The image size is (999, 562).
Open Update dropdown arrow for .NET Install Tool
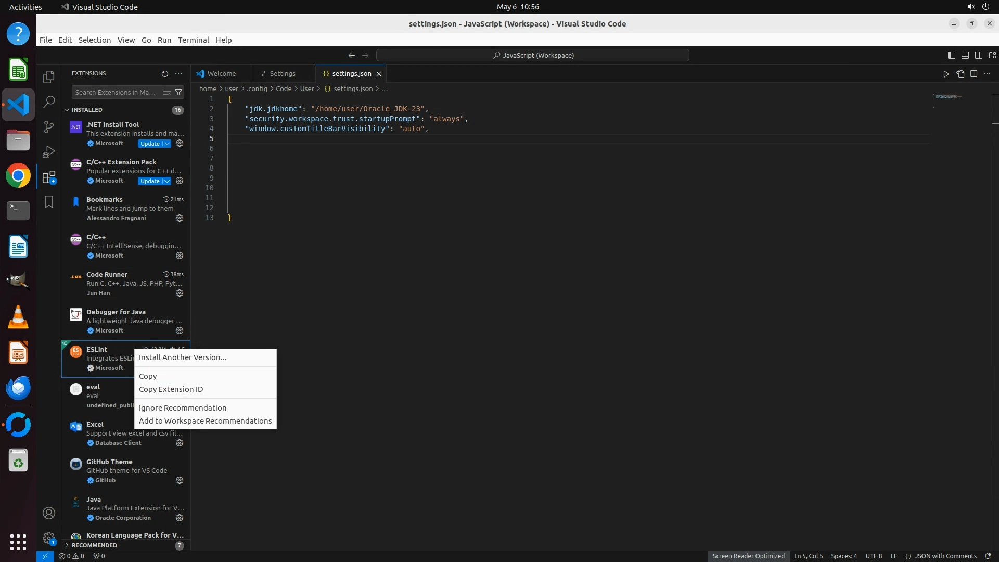click(x=167, y=144)
